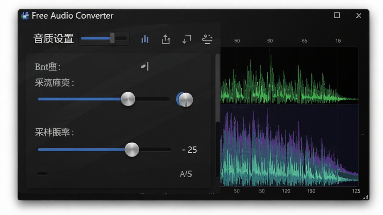The image size is (383, 215).
Task: Click the A/5 label
Action: [186, 174]
